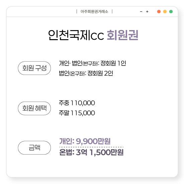
Task: Click the 온법: 3억 1,500만원 price text
Action: pos(91,152)
